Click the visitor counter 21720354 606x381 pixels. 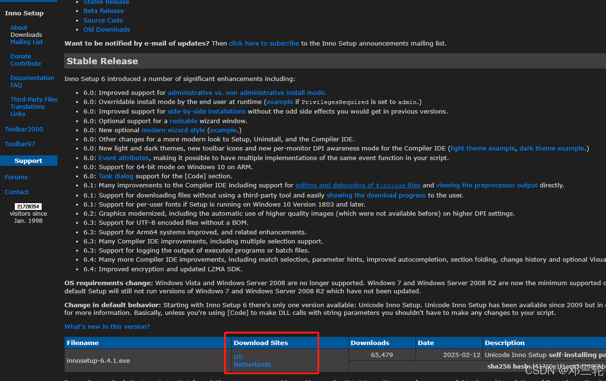(28, 207)
